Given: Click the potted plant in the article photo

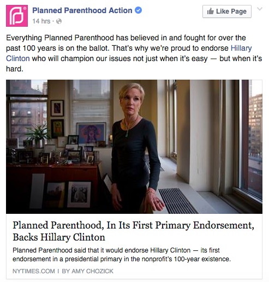Looking at the screenshot, I should click(x=38, y=136).
